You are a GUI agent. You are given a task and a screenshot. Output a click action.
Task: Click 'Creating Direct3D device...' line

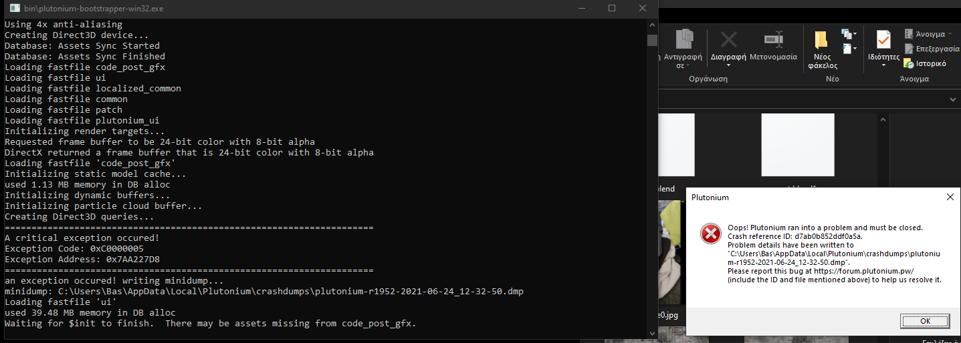(x=76, y=35)
